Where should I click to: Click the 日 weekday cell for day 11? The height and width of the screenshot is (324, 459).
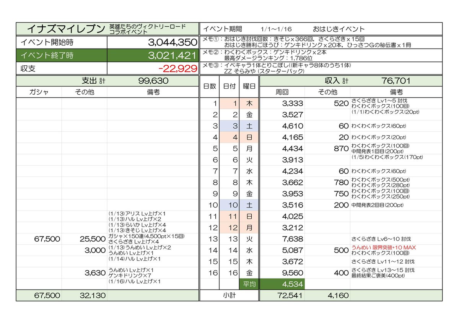pos(249,216)
